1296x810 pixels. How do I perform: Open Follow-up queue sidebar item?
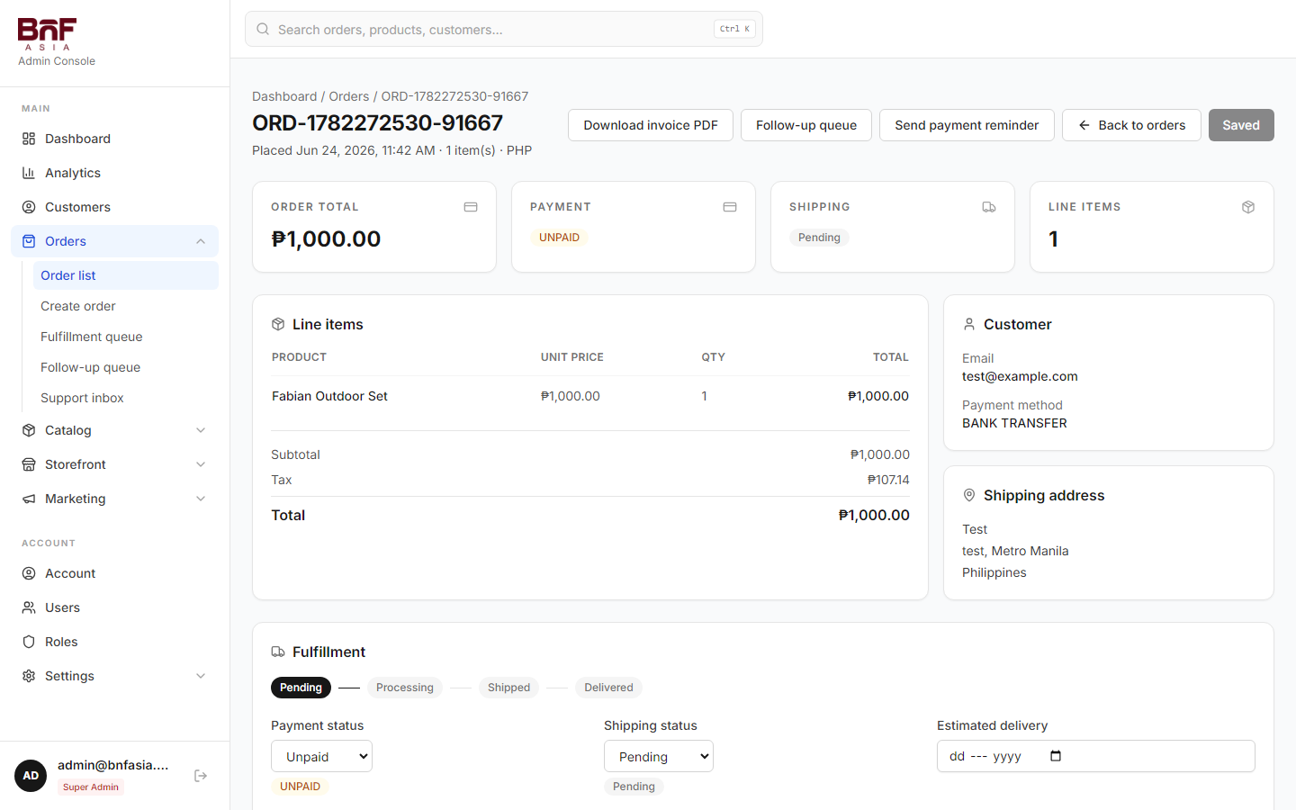[125, 367]
